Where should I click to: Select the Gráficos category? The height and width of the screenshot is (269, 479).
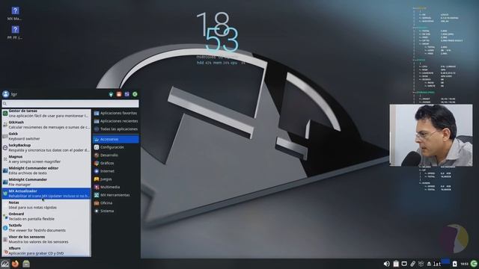[116, 163]
